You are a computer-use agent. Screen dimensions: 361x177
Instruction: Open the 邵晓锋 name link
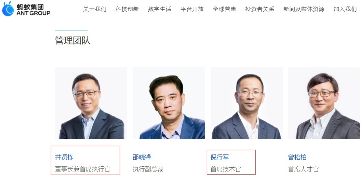[142, 157]
